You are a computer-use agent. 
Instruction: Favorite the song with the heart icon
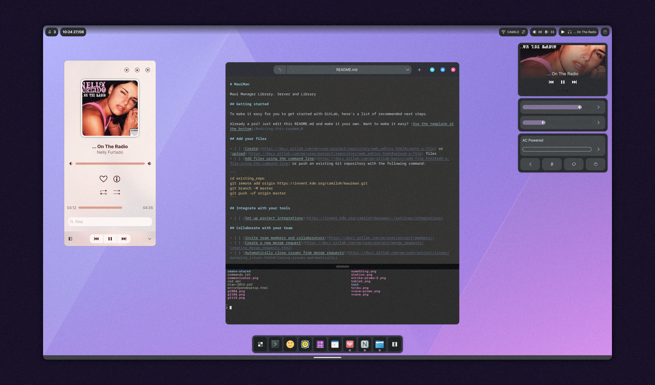pyautogui.click(x=103, y=179)
